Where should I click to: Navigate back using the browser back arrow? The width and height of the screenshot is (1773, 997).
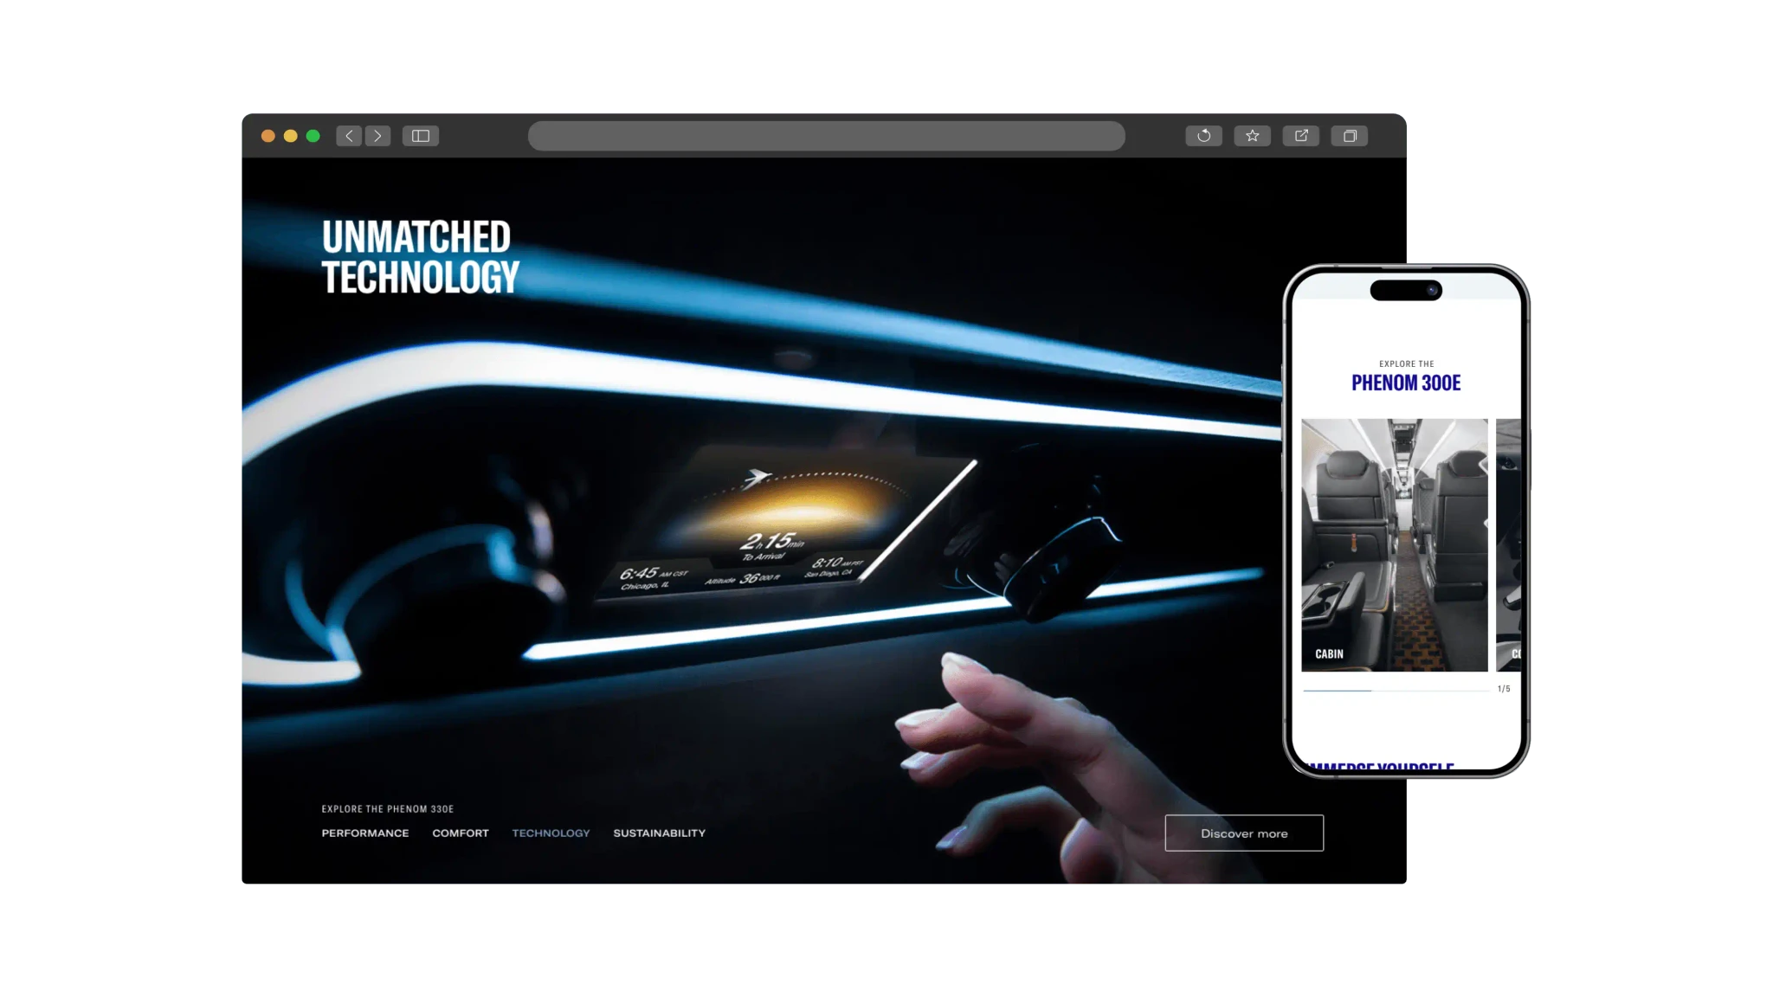[349, 136]
